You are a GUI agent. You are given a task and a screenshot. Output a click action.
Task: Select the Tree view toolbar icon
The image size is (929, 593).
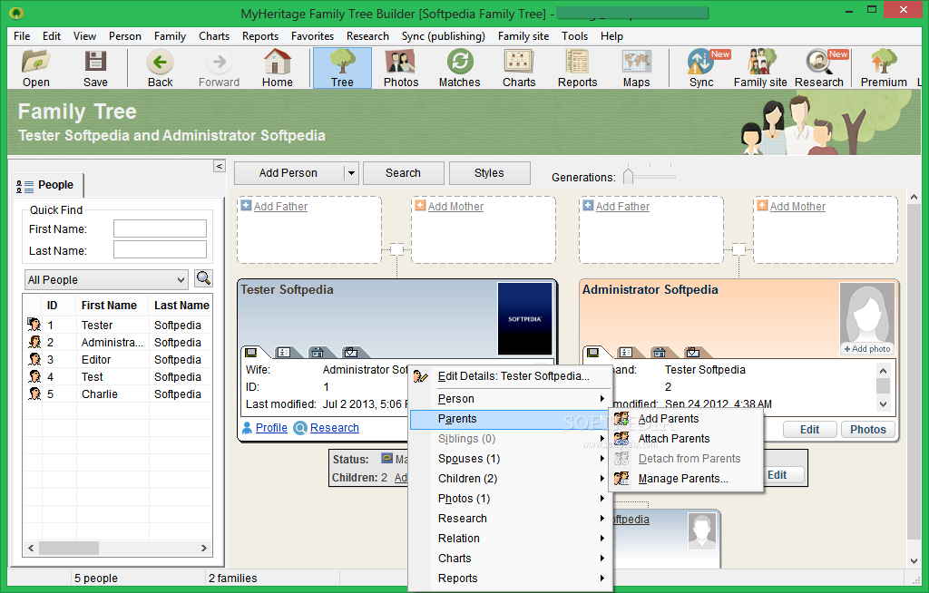click(342, 63)
